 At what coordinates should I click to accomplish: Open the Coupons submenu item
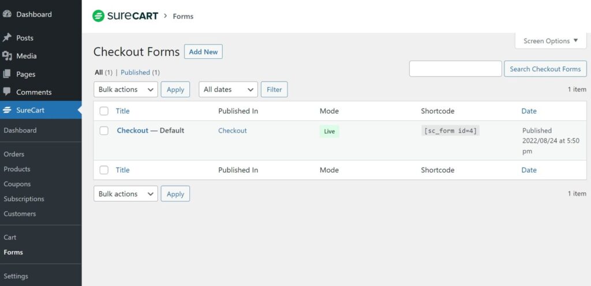[x=17, y=184]
